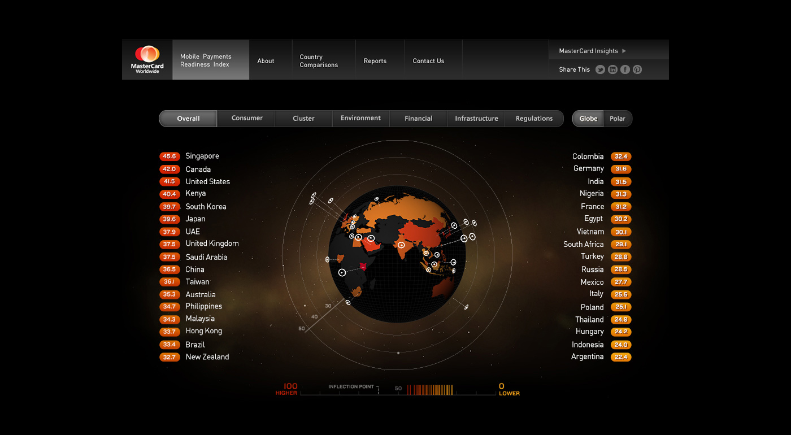Select Italy country entry
Screen dimensions: 791x435
click(x=597, y=294)
